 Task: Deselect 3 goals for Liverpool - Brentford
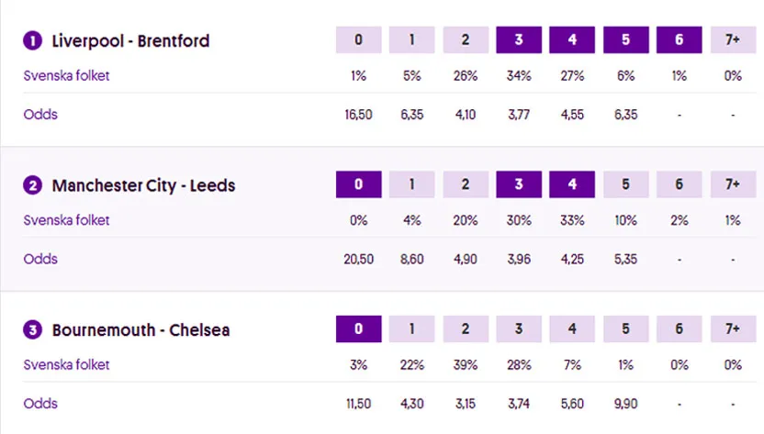pyautogui.click(x=519, y=40)
